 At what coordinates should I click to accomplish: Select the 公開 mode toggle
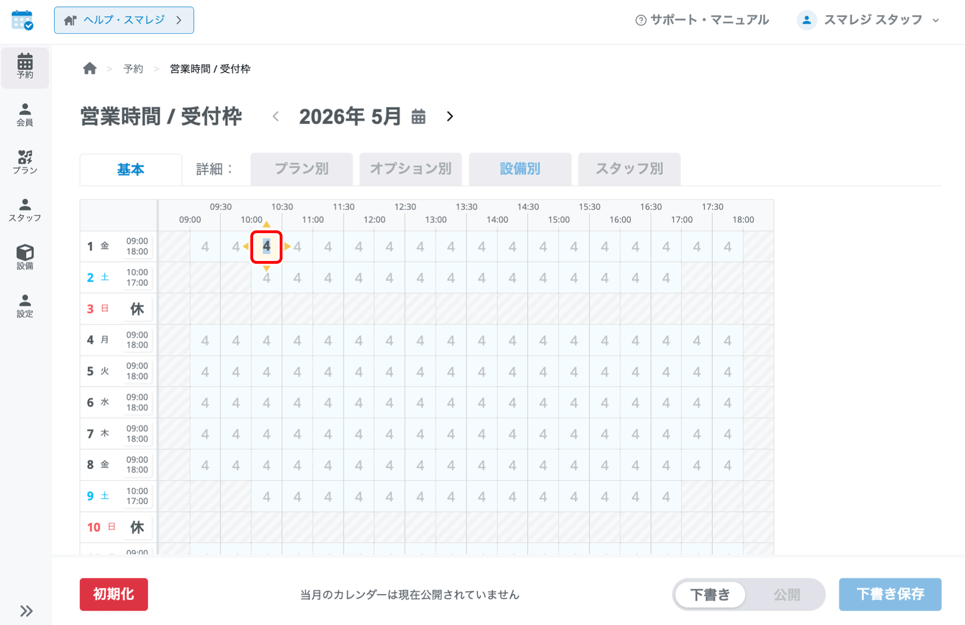coord(786,594)
